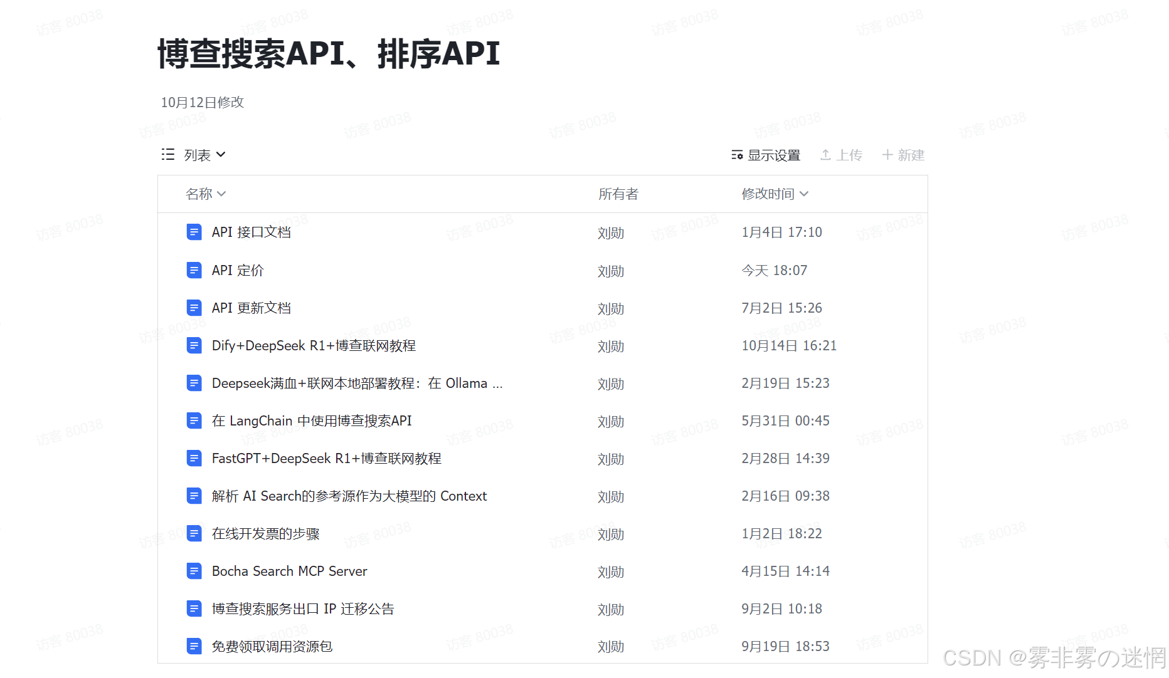
Task: Sort by the 名称 column header
Action: click(x=206, y=194)
